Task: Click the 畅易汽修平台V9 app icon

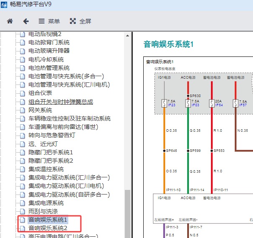Action: (x=4, y=5)
